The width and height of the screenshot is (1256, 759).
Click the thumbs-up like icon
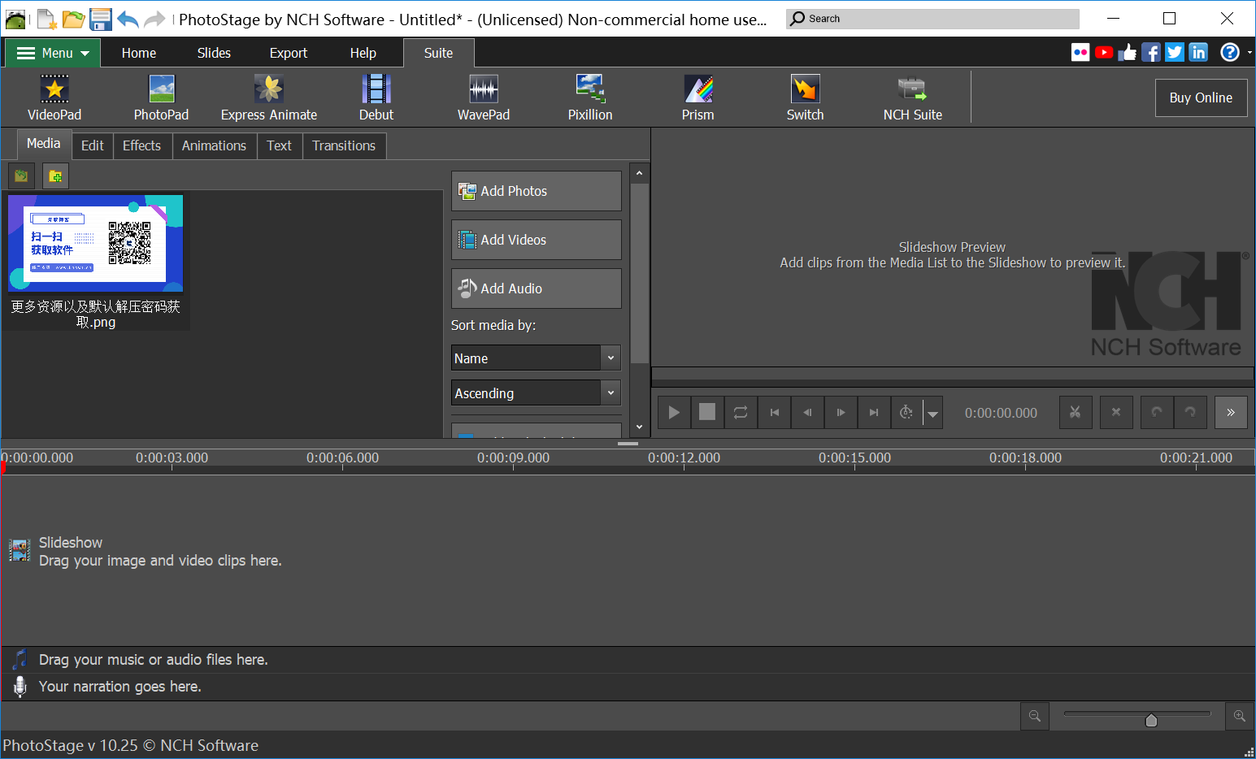tap(1128, 53)
